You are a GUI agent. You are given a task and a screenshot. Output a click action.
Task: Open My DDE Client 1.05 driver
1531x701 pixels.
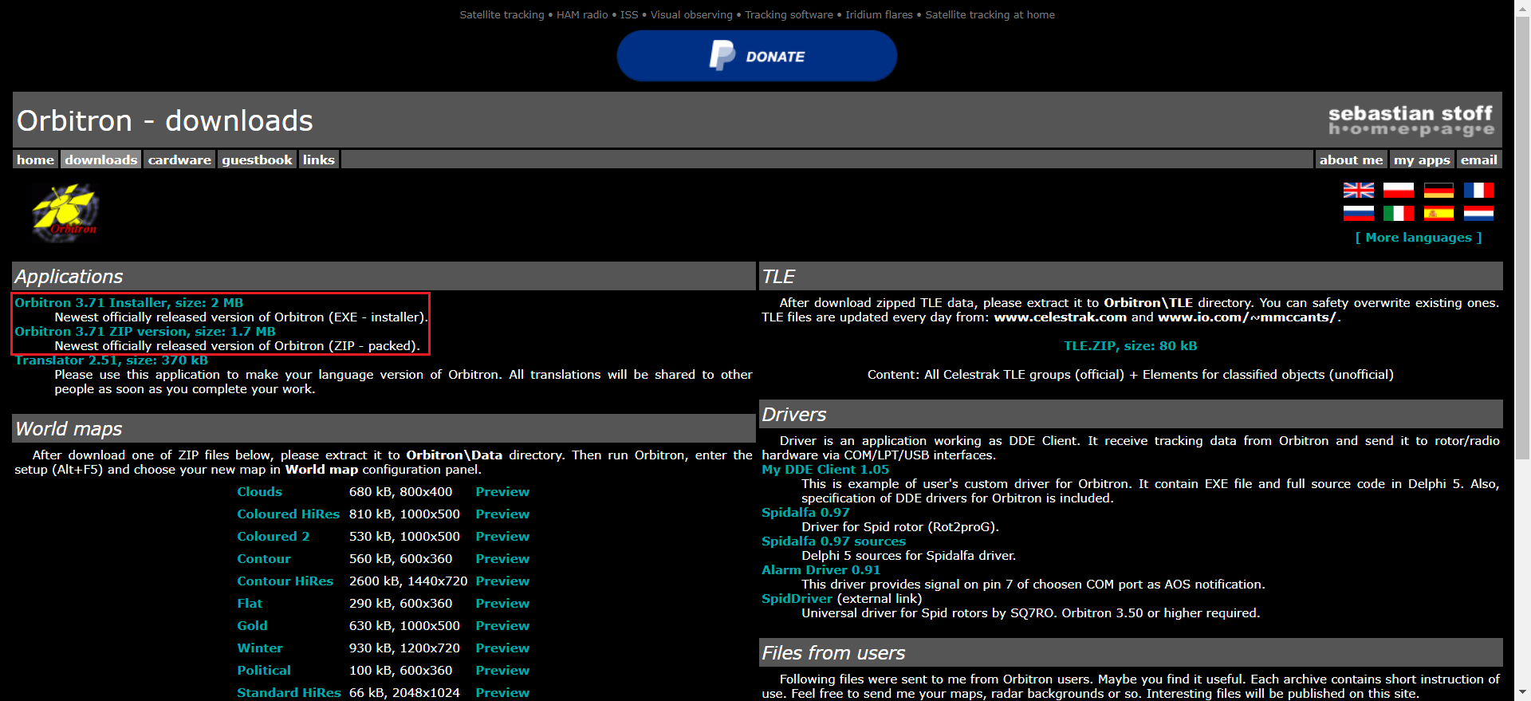pyautogui.click(x=825, y=470)
